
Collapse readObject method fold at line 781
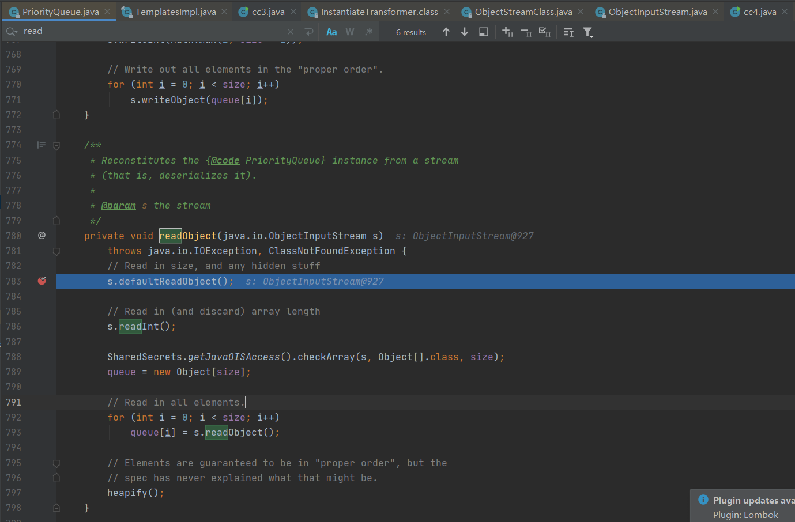pyautogui.click(x=56, y=251)
